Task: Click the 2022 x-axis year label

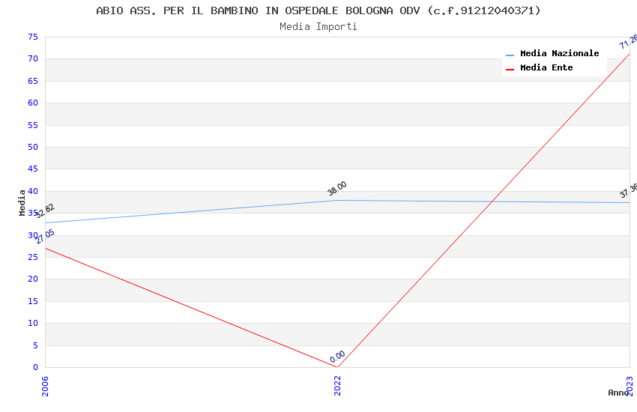Action: tap(337, 386)
